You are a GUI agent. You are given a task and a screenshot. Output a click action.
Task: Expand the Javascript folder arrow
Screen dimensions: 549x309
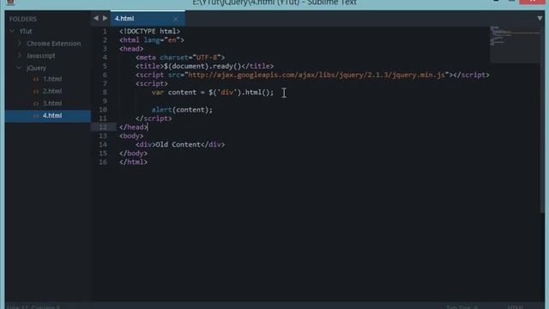[x=19, y=55]
